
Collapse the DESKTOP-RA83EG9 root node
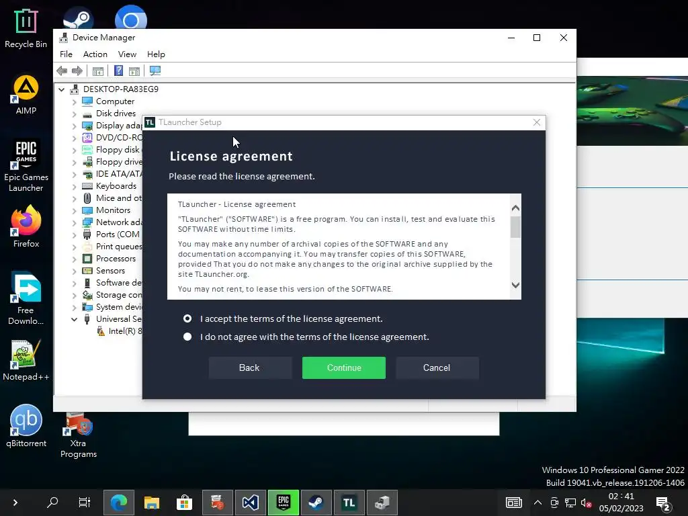[x=61, y=89]
